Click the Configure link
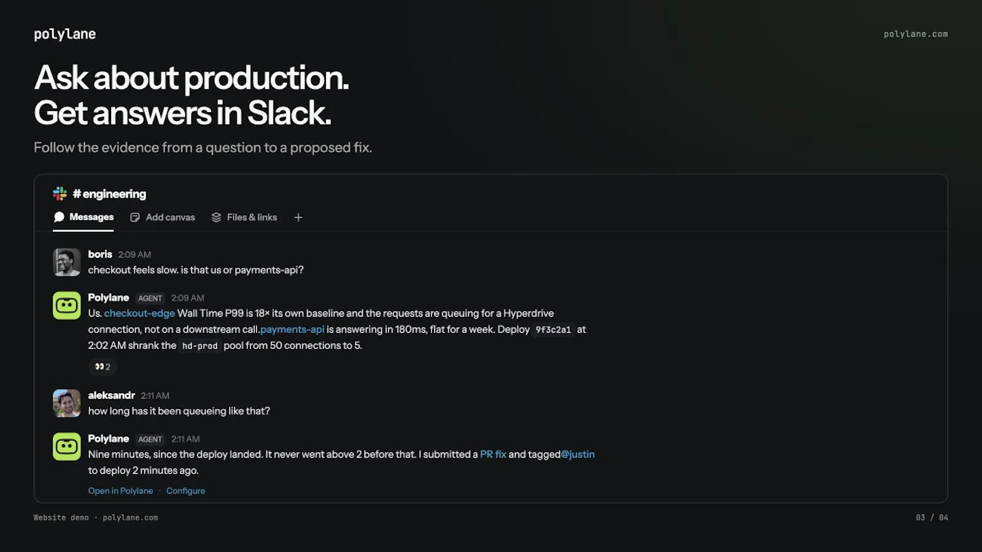 pos(185,491)
